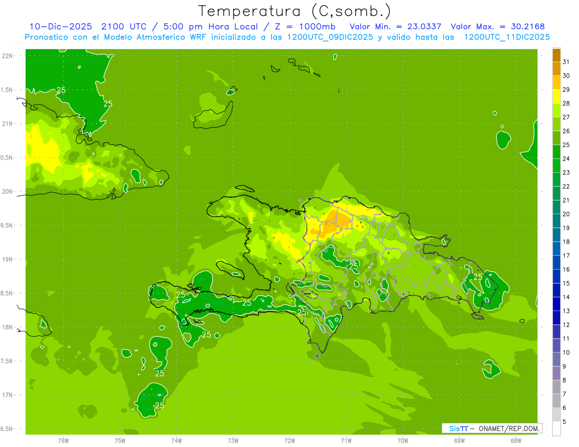The image size is (579, 447).
Task: Click 'Valor Max. = 30.2168' value
Action: pos(498,26)
